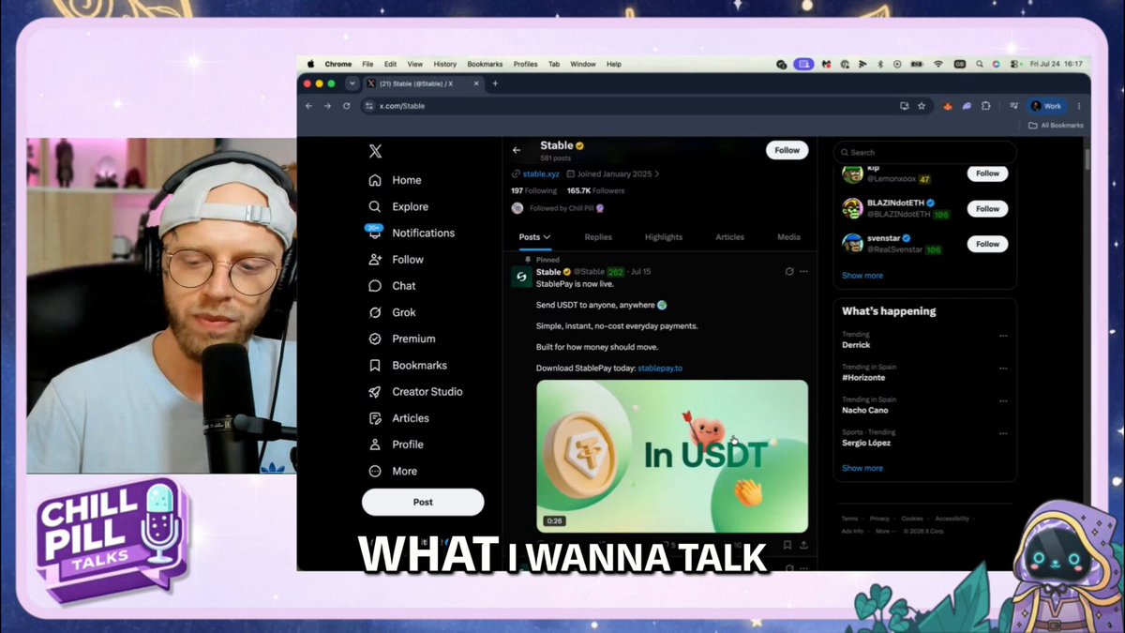Open the Bookmarks icon in sidebar
The height and width of the screenshot is (633, 1125).
(x=375, y=365)
